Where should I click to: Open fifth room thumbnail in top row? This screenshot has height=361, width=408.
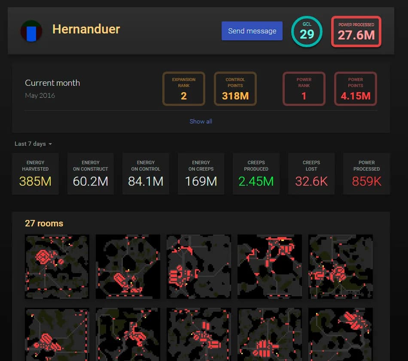pyautogui.click(x=341, y=267)
